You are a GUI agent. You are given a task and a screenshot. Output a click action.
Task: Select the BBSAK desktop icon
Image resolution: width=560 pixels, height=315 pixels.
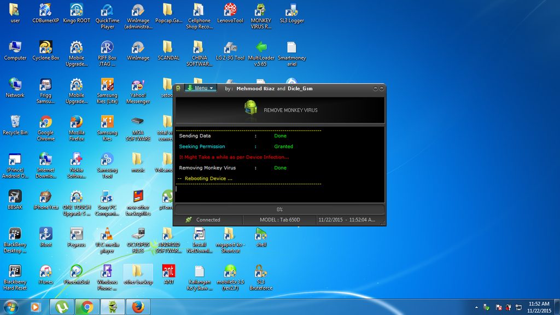[15, 200]
